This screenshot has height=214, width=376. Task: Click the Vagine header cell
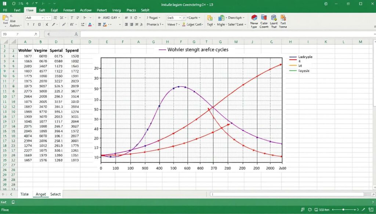40,50
